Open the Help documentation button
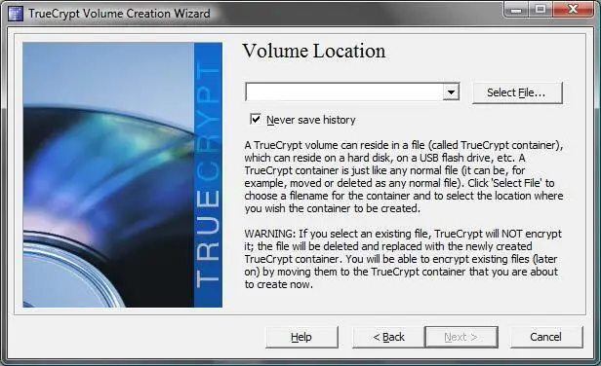This screenshot has height=366, width=601. [301, 337]
